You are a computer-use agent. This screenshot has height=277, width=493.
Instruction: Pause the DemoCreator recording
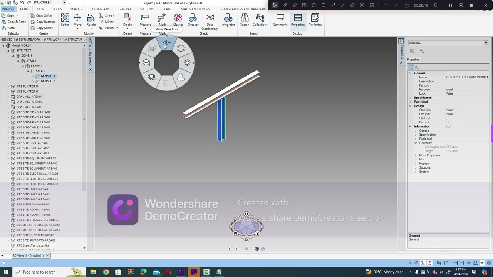pyautogui.click(x=450, y=5)
